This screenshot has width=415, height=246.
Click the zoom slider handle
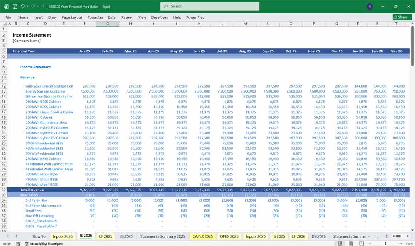pyautogui.click(x=386, y=244)
